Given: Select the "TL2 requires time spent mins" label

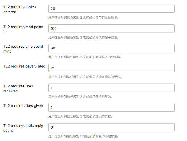Looking at the screenshot, I should [x=23, y=49].
